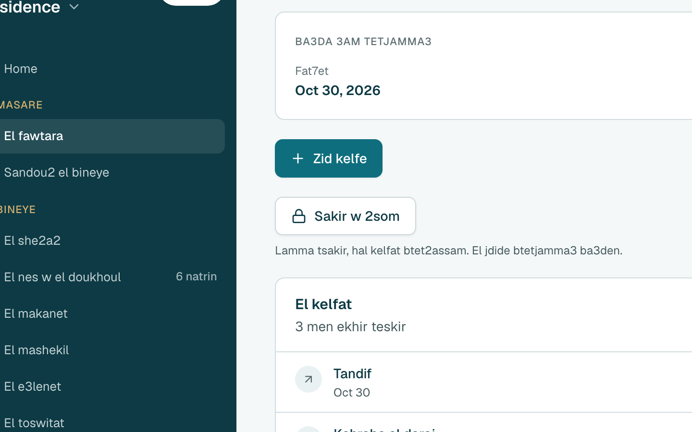Click the lock icon on Sakir w 2som
The height and width of the screenshot is (432, 692).
[x=299, y=216]
